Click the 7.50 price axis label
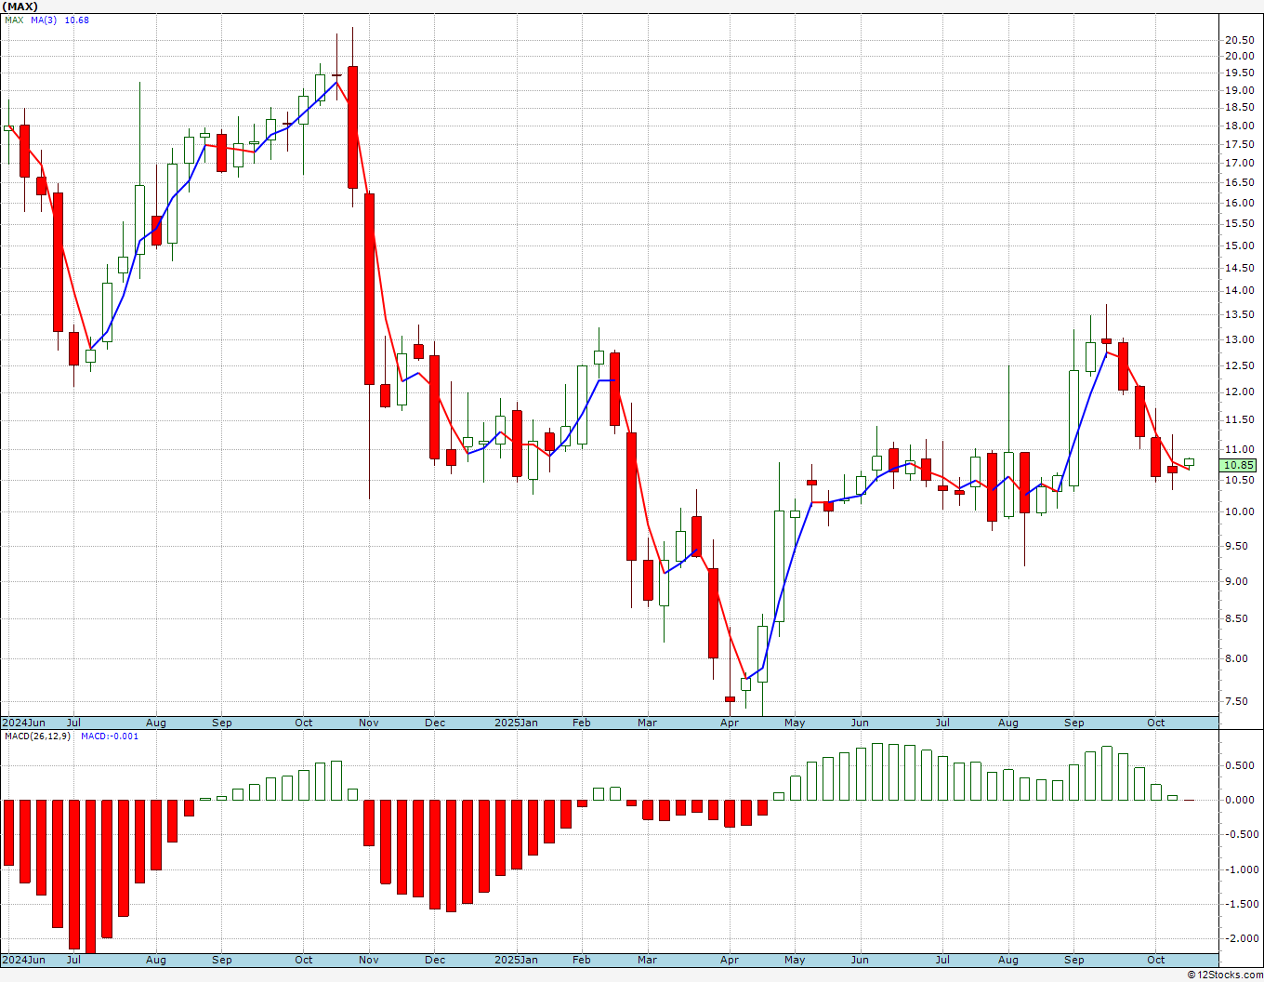 click(x=1236, y=702)
